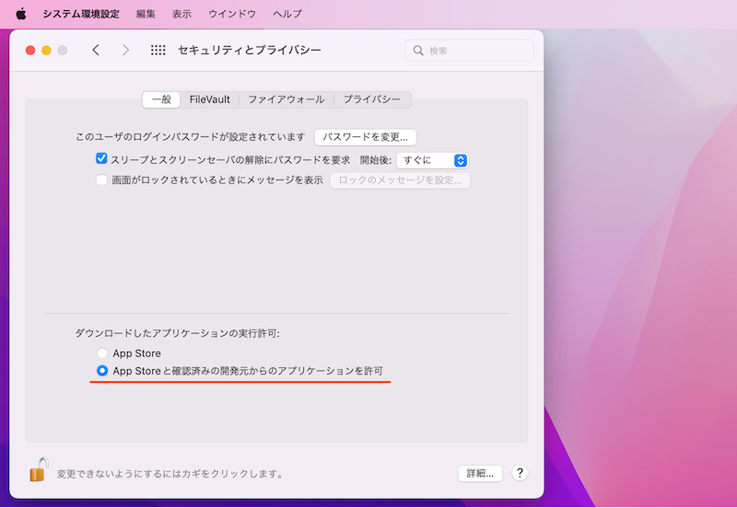737x508 pixels.
Task: Open the 表示 menu in menu bar
Action: pyautogui.click(x=181, y=14)
